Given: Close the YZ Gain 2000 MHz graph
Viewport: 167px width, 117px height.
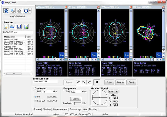Looking at the screenshot, I should pyautogui.click(x=66, y=7).
